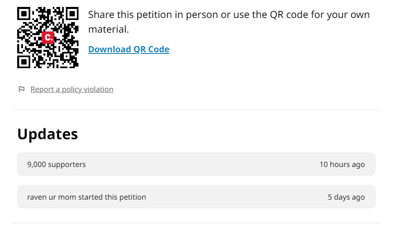Viewport: 404px width, 238px height.
Task: Click the flag icon beside Report link
Action: coord(22,89)
